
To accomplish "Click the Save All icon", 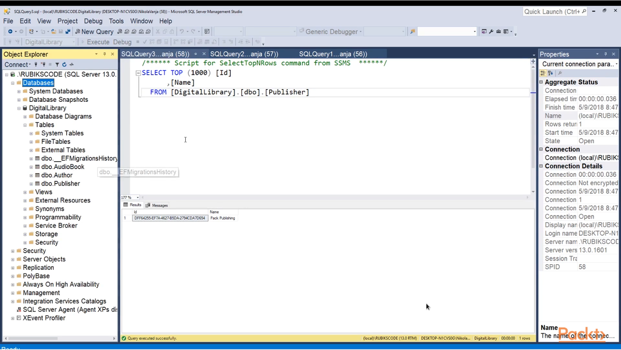I will click(x=68, y=32).
